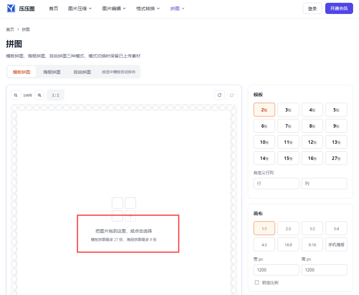Set canvas ratio to 9:16
Image resolution: width=359 pixels, height=295 pixels.
coord(312,244)
